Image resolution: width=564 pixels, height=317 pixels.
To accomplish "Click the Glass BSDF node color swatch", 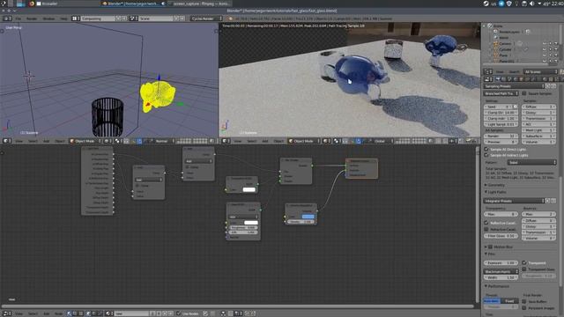I will point(250,223).
